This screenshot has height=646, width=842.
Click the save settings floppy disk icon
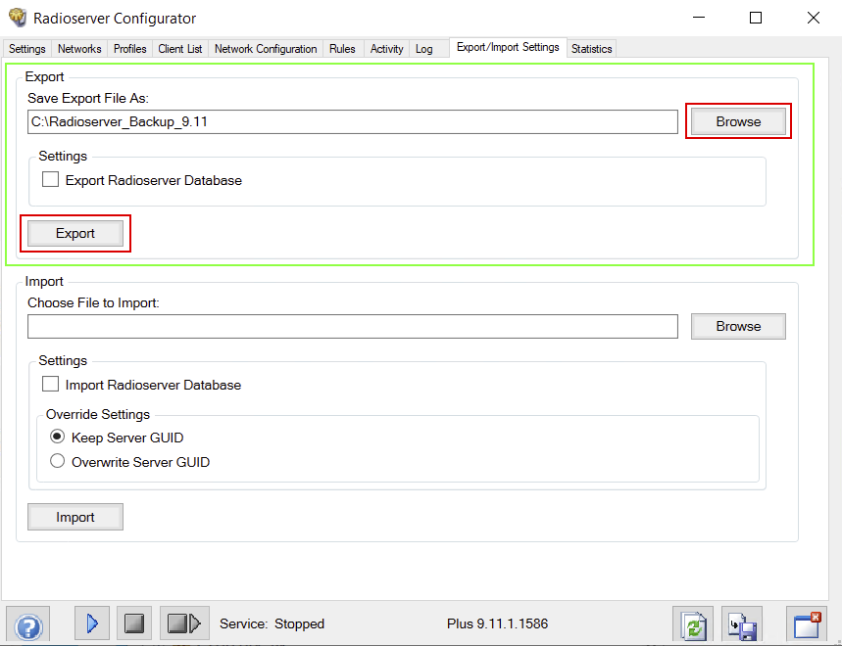(742, 624)
